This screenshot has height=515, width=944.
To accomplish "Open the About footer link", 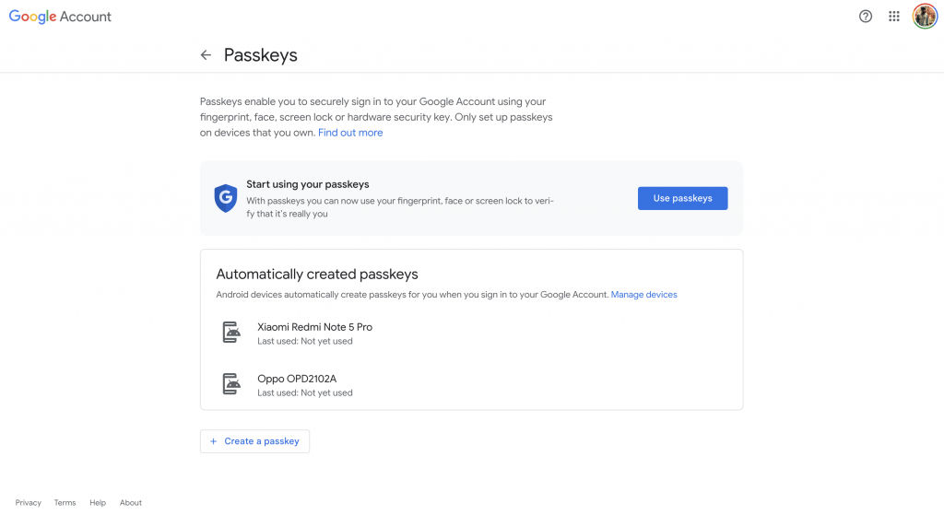I will (131, 503).
